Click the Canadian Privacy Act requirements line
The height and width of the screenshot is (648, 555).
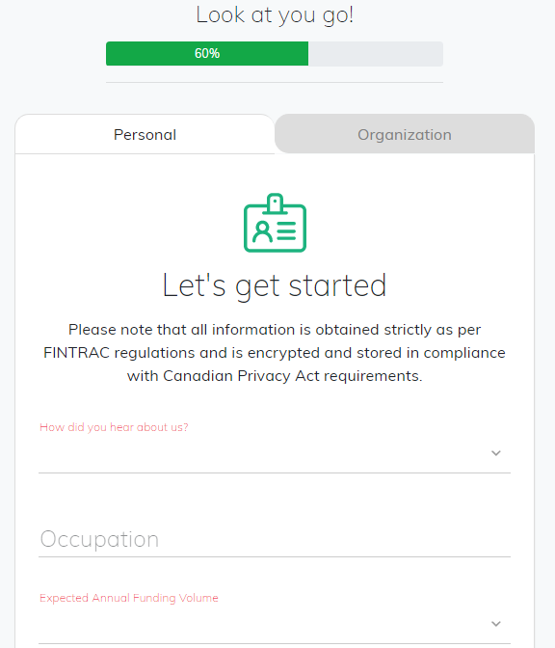point(275,376)
